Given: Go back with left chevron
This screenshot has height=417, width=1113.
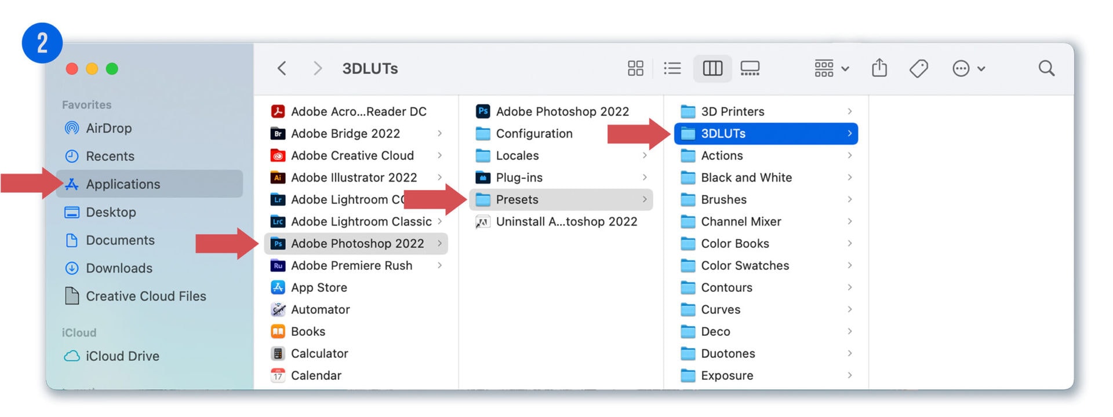Looking at the screenshot, I should point(282,68).
